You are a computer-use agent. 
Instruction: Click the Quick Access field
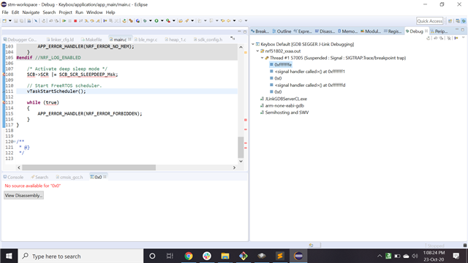click(429, 21)
